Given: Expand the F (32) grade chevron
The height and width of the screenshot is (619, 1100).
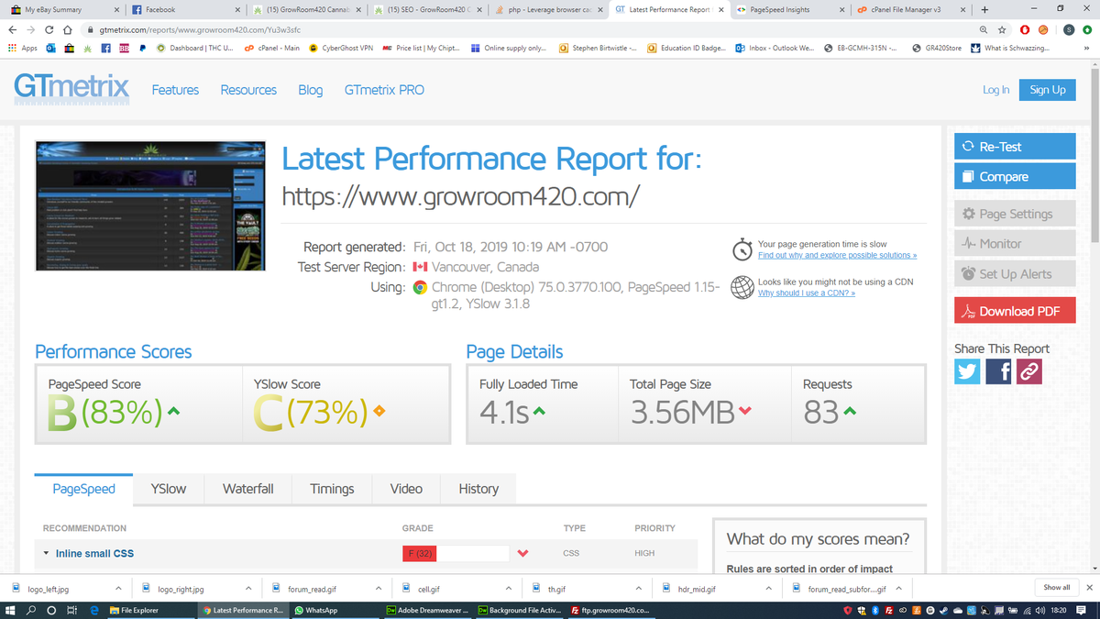Looking at the screenshot, I should coord(522,554).
